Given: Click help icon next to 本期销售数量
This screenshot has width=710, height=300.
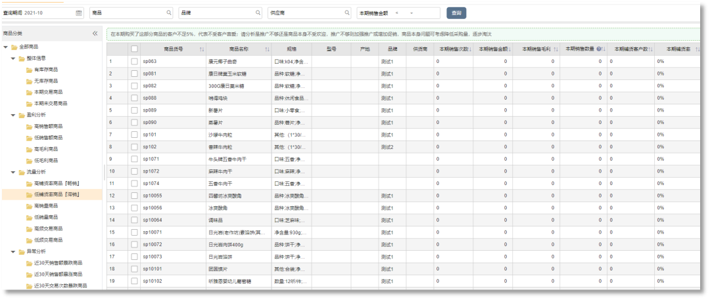Looking at the screenshot, I should [x=600, y=49].
